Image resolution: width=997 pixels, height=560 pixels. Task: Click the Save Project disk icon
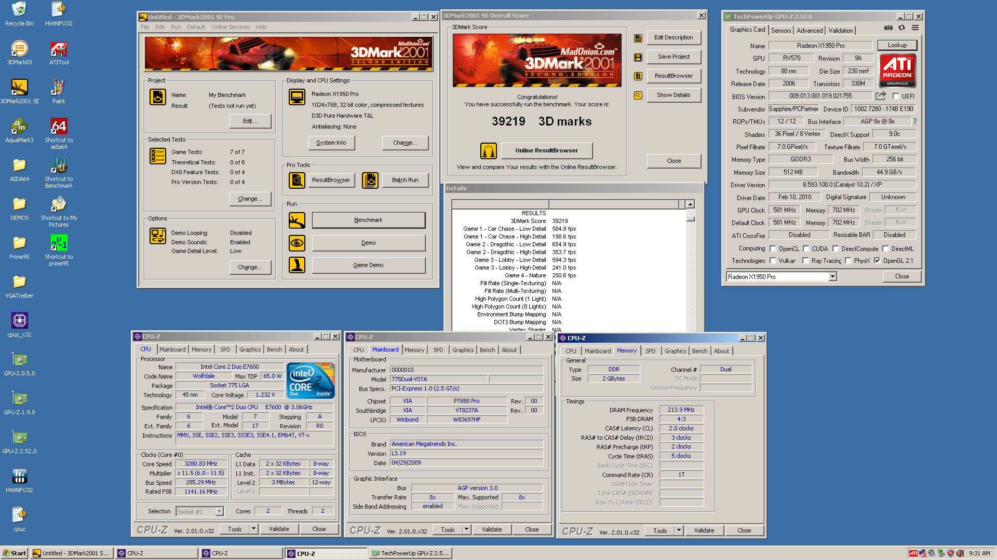(x=638, y=57)
